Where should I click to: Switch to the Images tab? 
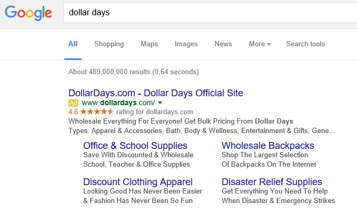point(186,44)
